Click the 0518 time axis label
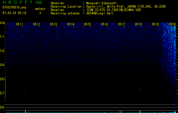This screenshot has width=178, height=113. 138,24
